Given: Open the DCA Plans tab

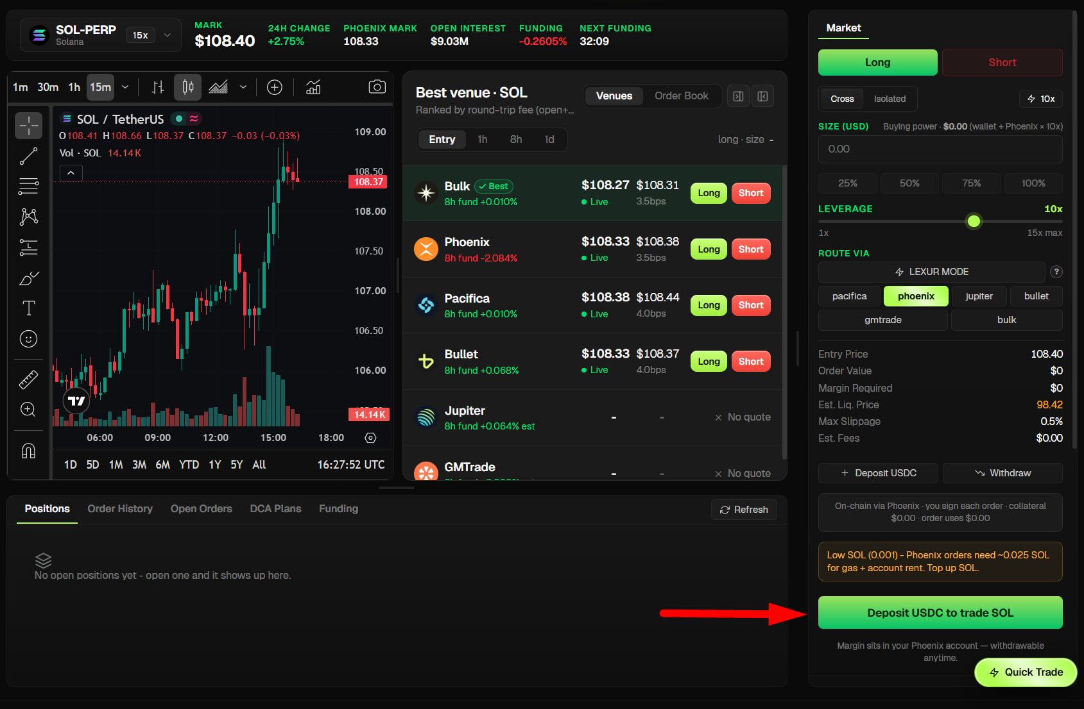Looking at the screenshot, I should (x=275, y=508).
